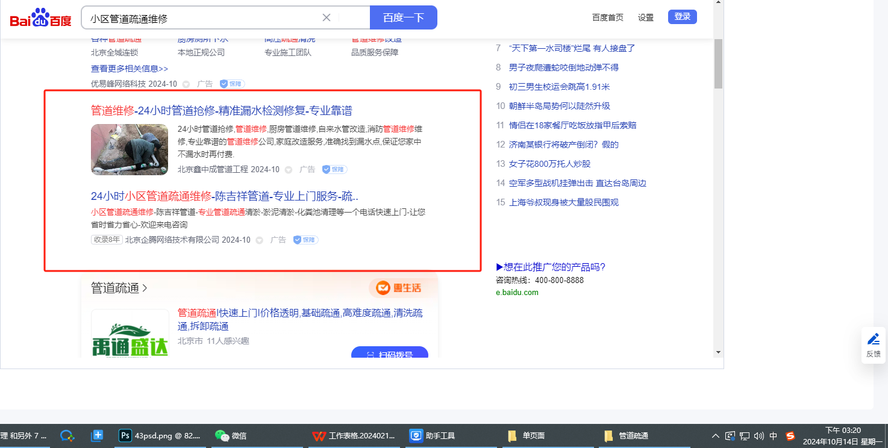Image resolution: width=888 pixels, height=448 pixels.
Task: Click the 登录 login button
Action: click(x=682, y=17)
